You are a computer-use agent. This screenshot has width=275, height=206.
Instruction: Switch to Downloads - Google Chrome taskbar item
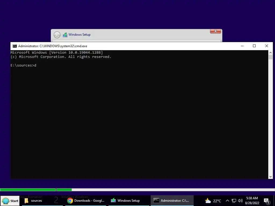pos(86,201)
